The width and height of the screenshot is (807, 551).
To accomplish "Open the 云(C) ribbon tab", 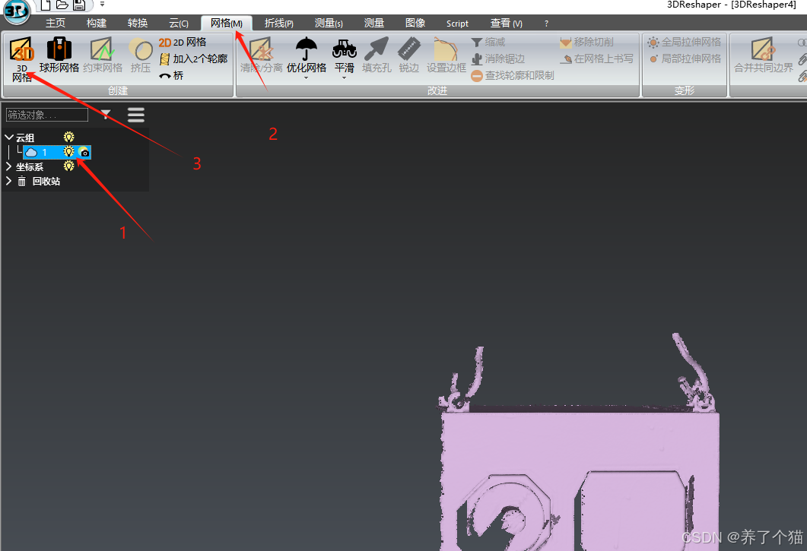I will 179,23.
